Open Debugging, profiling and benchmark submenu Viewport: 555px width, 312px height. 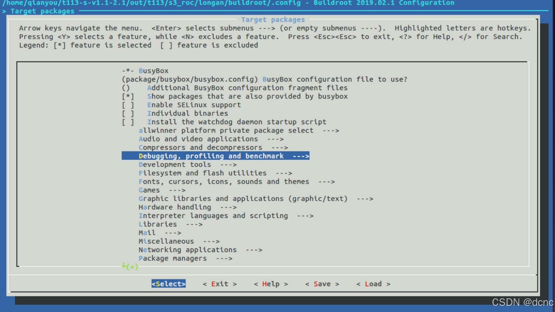(215, 156)
